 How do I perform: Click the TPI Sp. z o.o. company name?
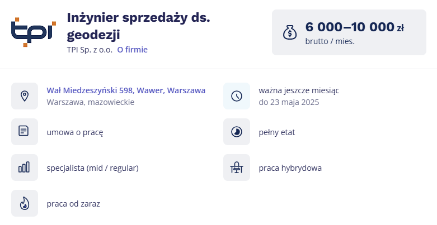point(90,50)
